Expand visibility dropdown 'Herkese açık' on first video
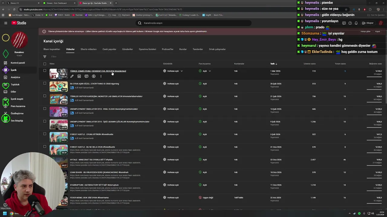This screenshot has height=217, width=387. click(x=181, y=71)
